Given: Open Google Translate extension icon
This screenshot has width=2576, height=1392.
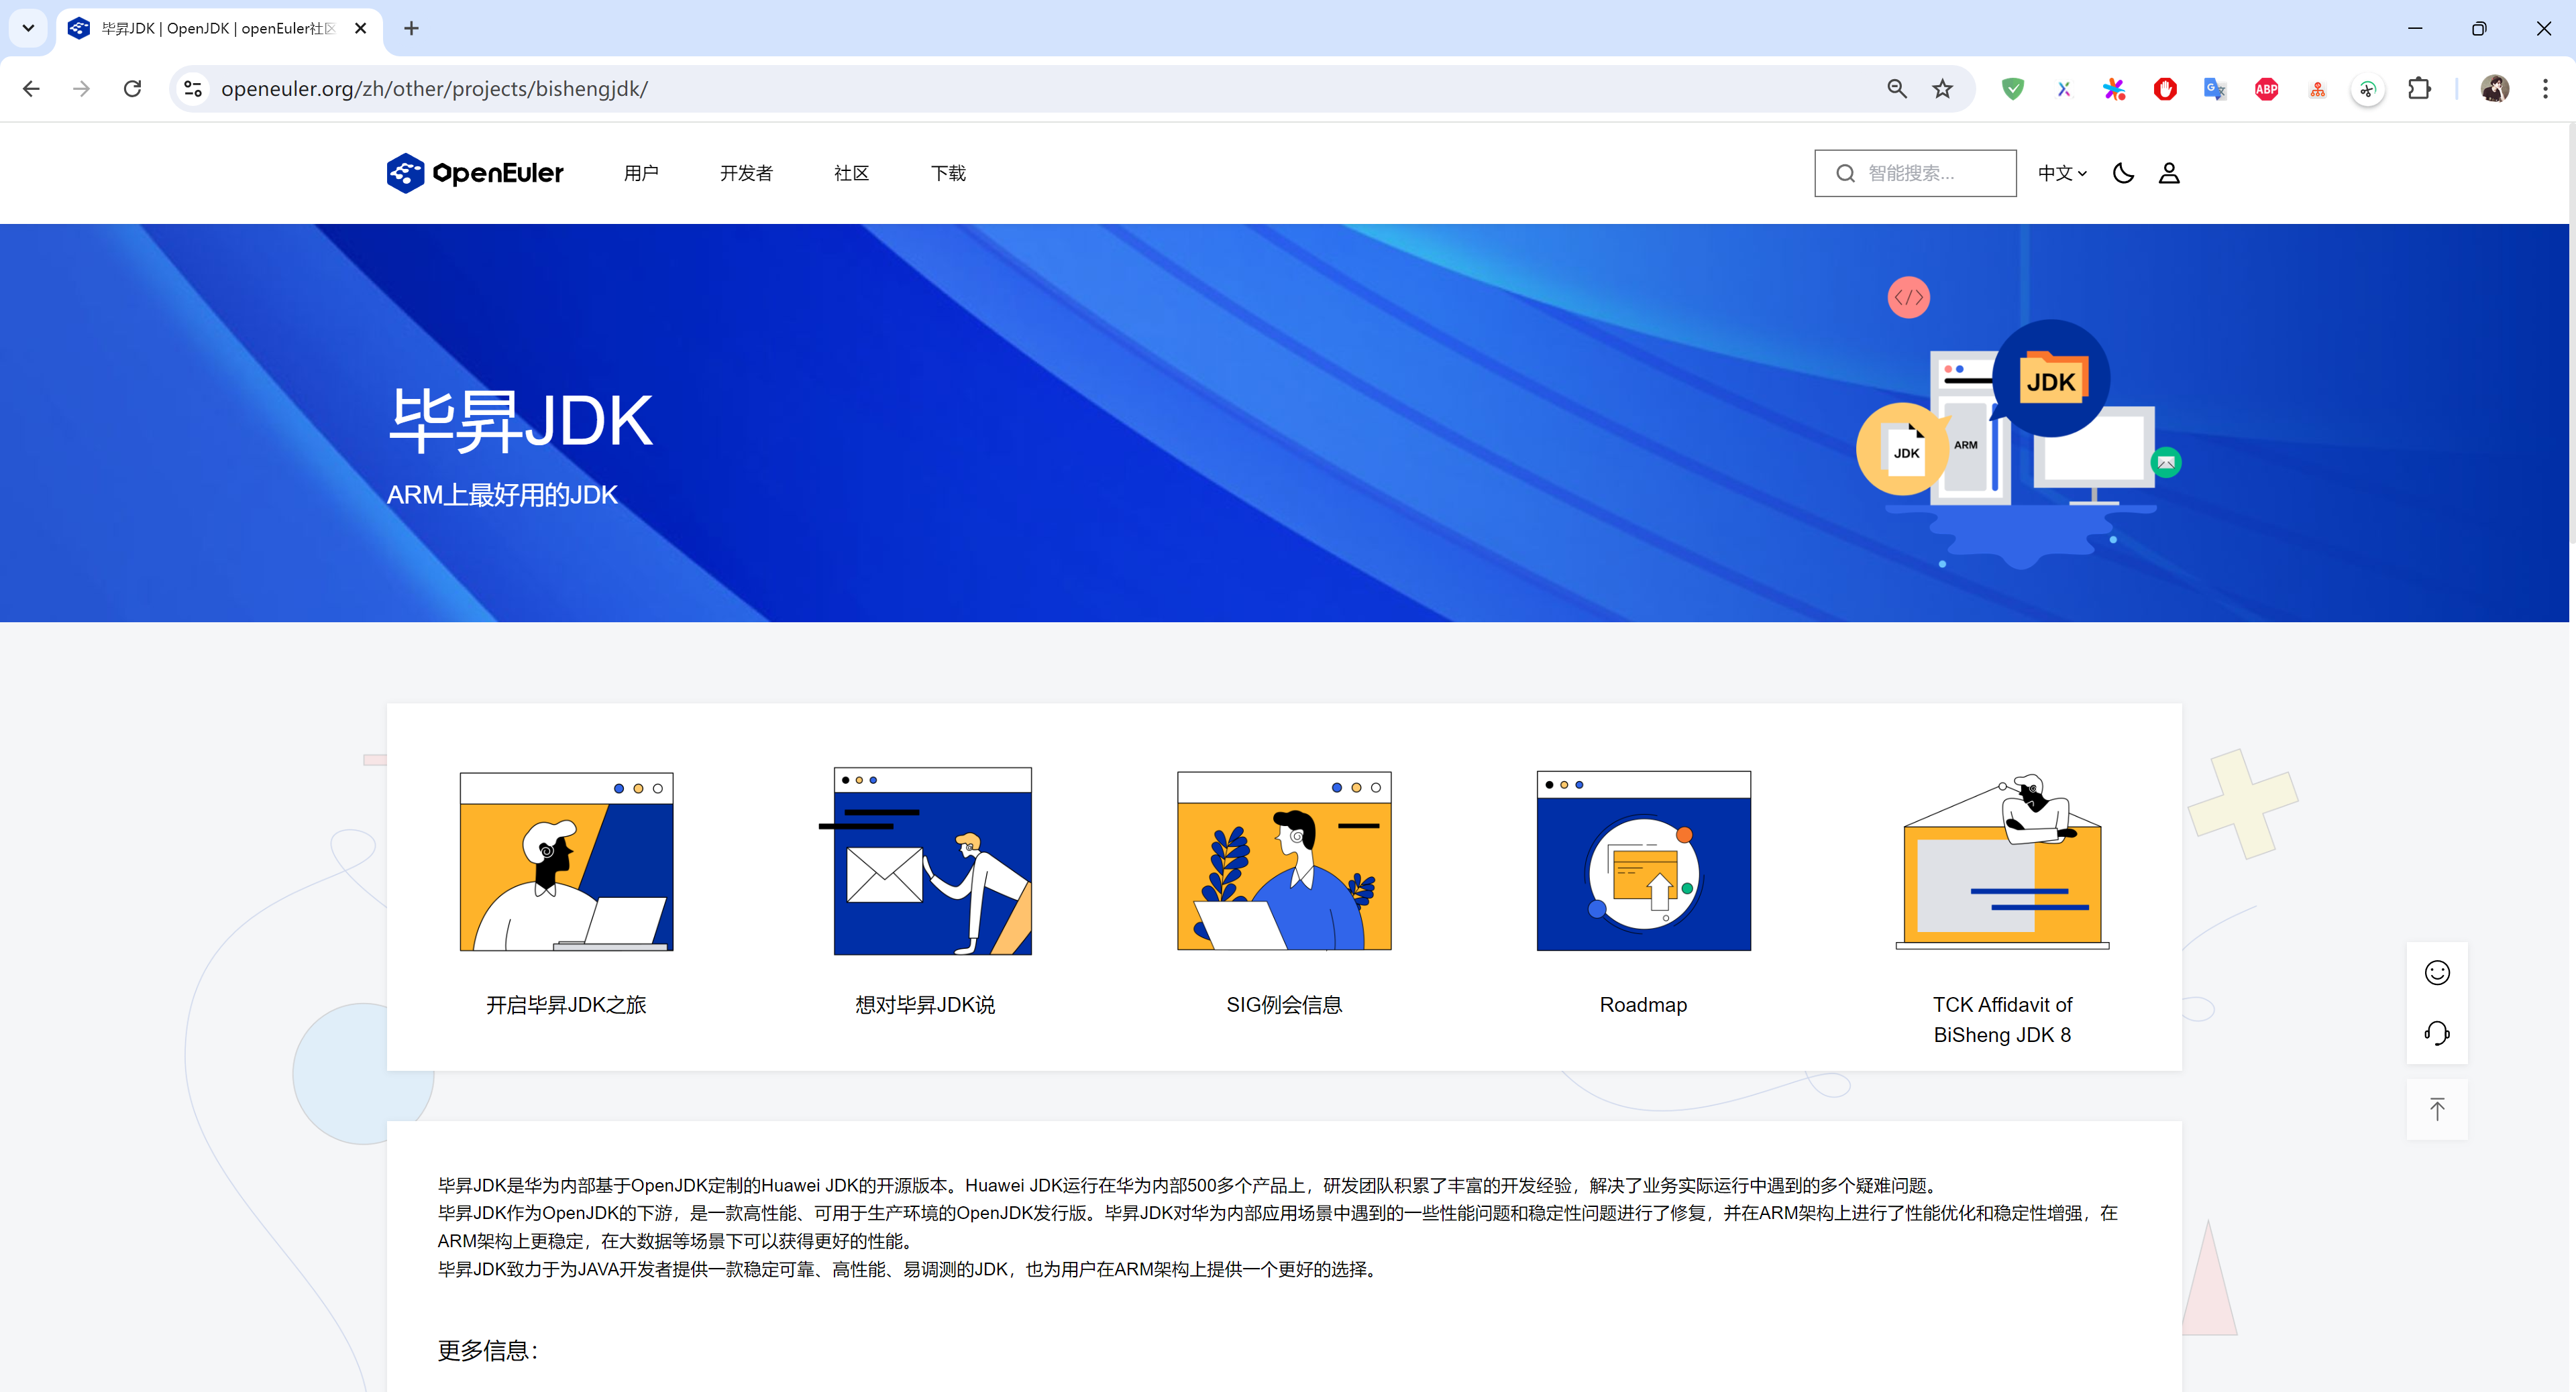Looking at the screenshot, I should click(x=2215, y=89).
